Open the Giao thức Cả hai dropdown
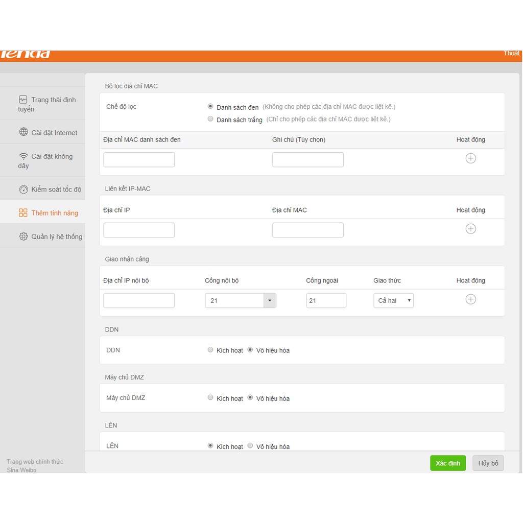This screenshot has width=523, height=523. (x=393, y=300)
